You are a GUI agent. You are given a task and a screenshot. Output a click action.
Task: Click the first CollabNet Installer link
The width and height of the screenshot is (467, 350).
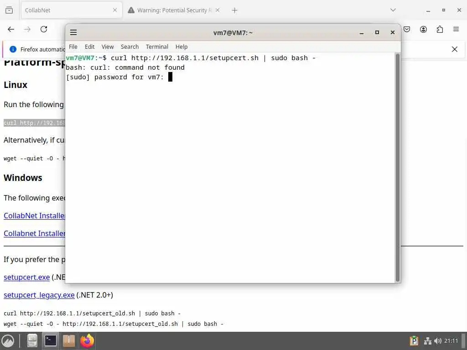[34, 216]
